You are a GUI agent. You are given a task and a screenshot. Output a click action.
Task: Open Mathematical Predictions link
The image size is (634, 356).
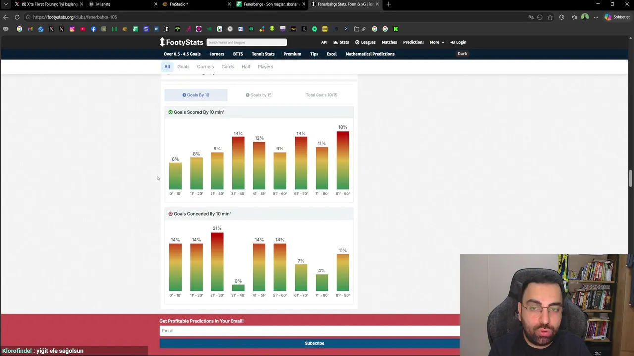pyautogui.click(x=370, y=54)
